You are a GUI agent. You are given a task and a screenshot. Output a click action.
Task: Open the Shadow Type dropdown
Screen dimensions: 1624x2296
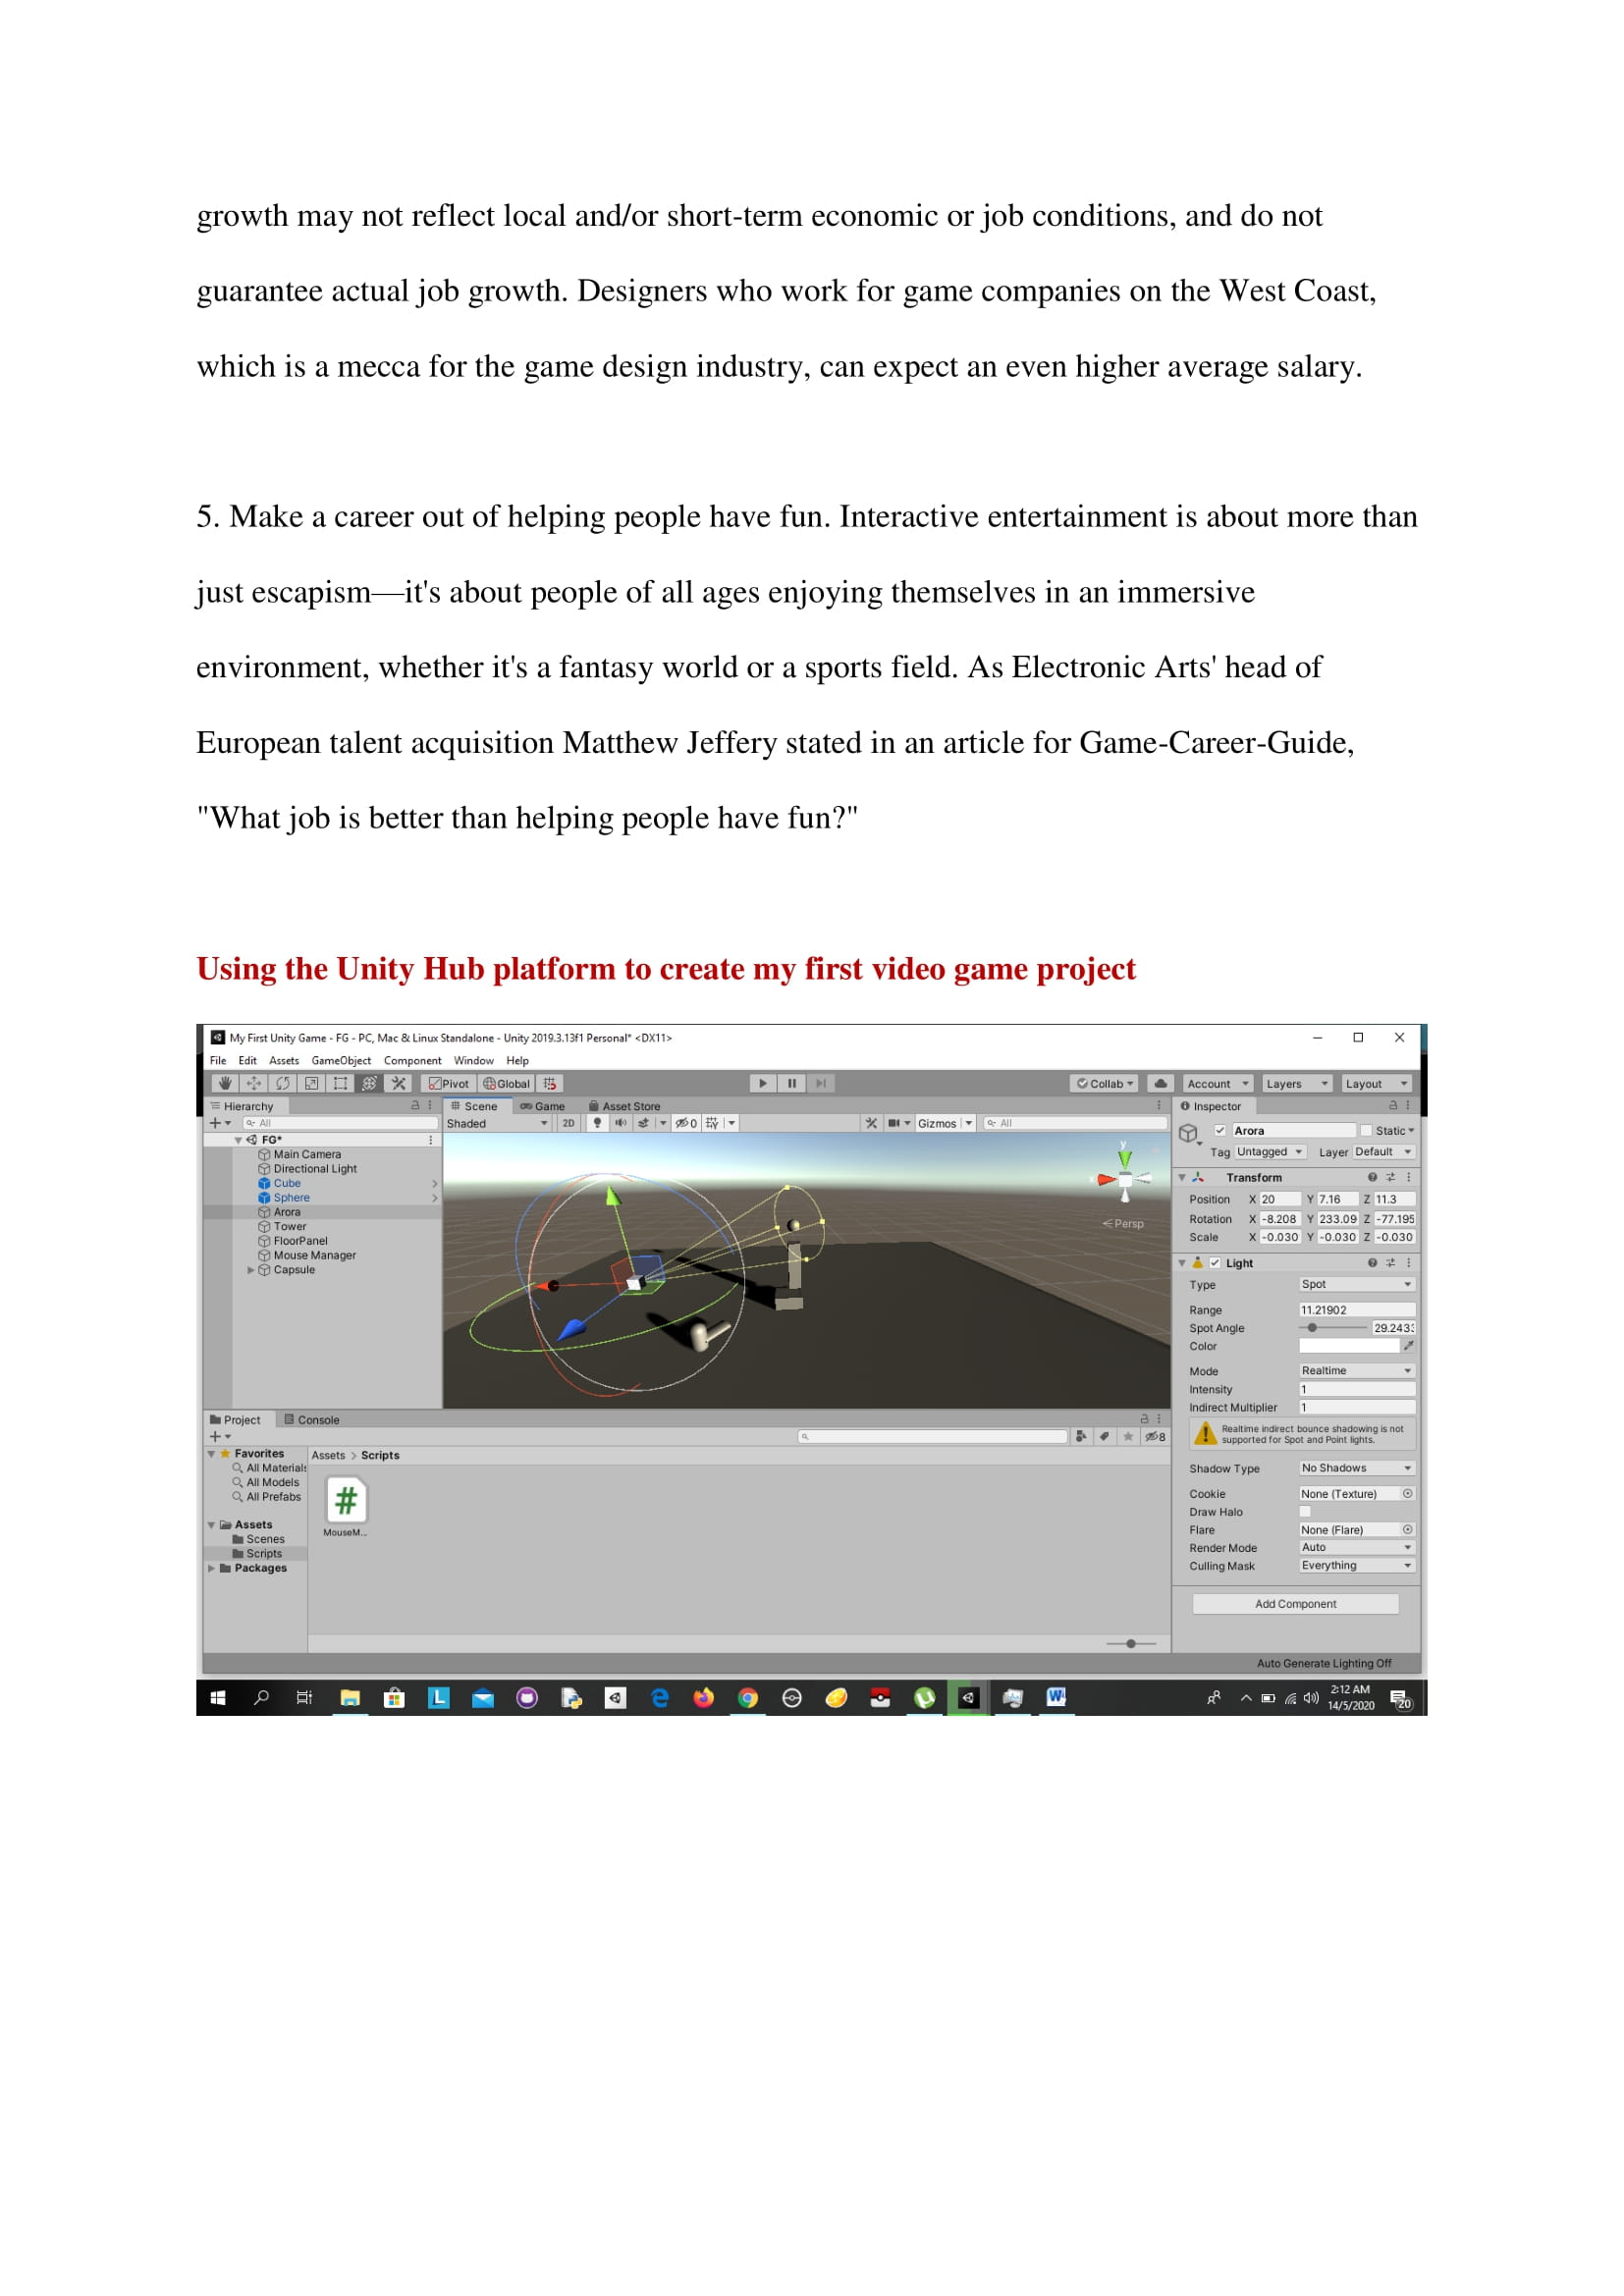tap(1355, 1468)
